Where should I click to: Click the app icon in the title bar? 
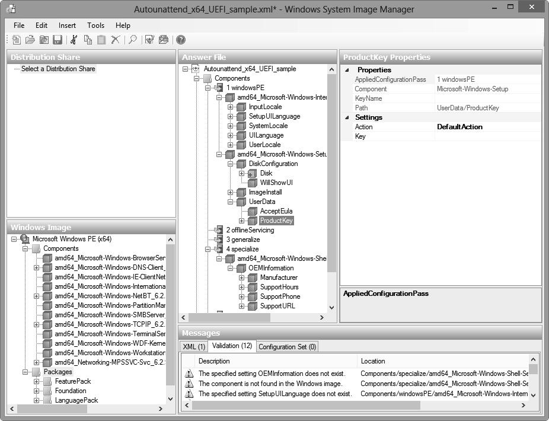11,9
